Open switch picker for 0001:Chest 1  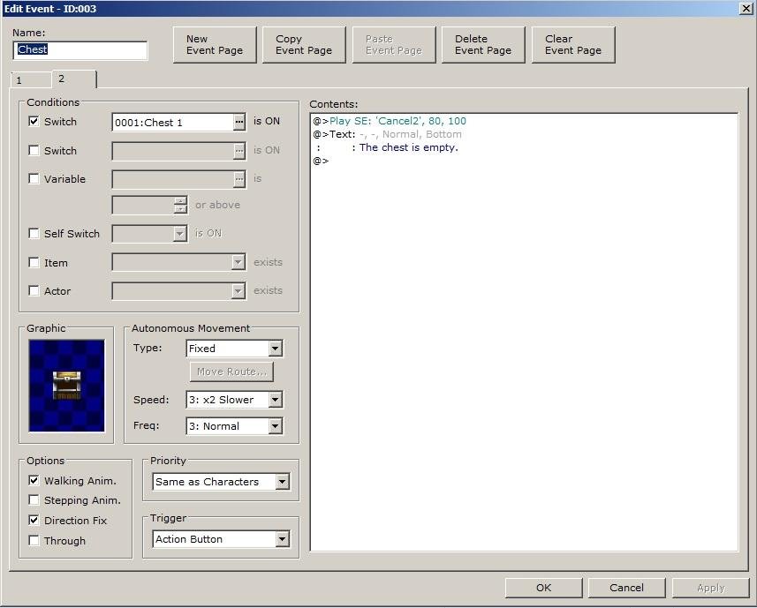coord(239,123)
